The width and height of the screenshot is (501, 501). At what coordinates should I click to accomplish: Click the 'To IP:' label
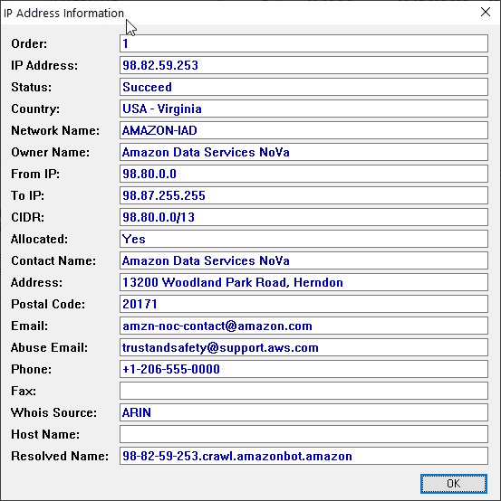pyautogui.click(x=28, y=196)
